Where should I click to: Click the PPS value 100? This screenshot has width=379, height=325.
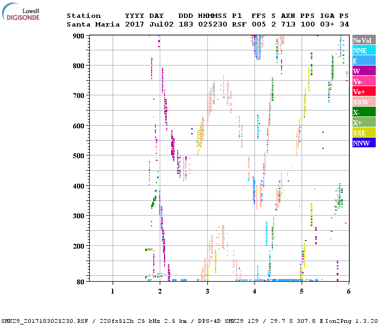(x=308, y=24)
